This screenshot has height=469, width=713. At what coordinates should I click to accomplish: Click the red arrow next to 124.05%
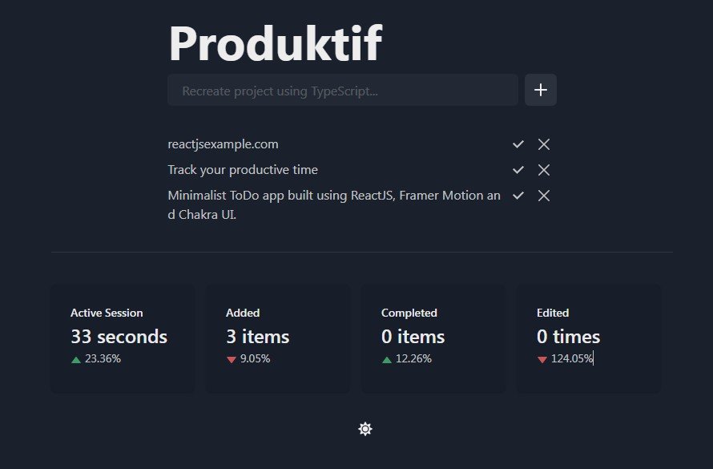click(x=542, y=358)
